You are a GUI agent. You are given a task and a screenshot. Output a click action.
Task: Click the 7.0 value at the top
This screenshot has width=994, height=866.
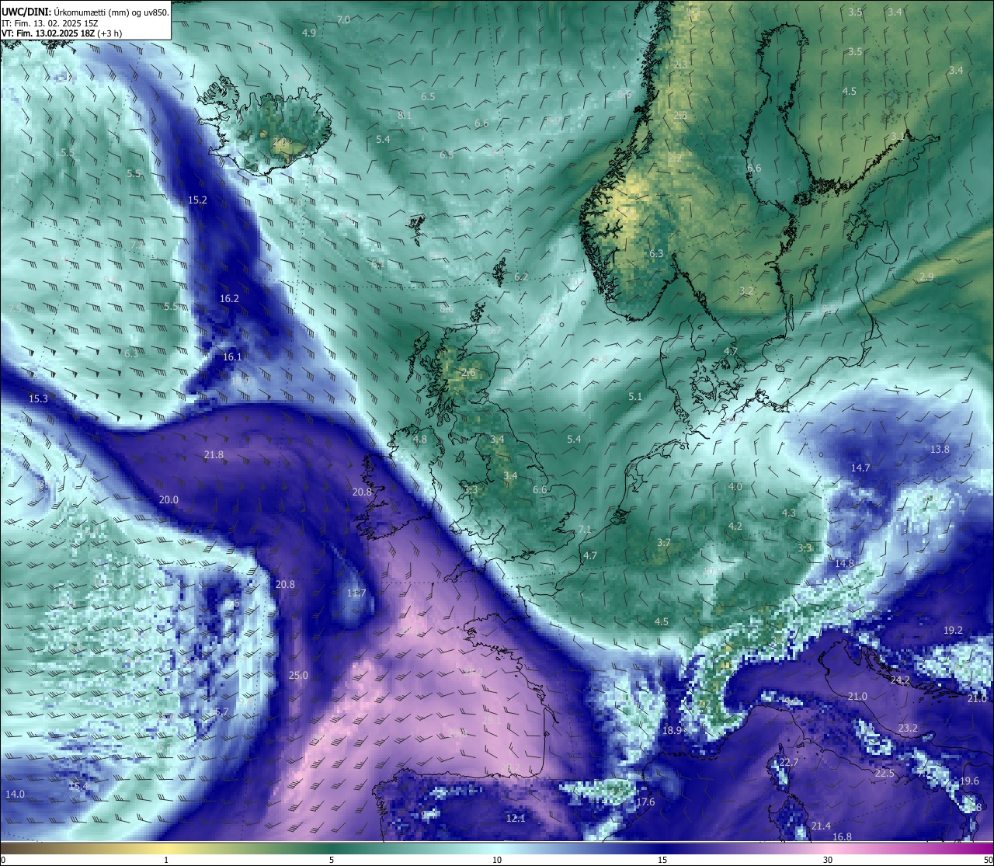click(343, 19)
